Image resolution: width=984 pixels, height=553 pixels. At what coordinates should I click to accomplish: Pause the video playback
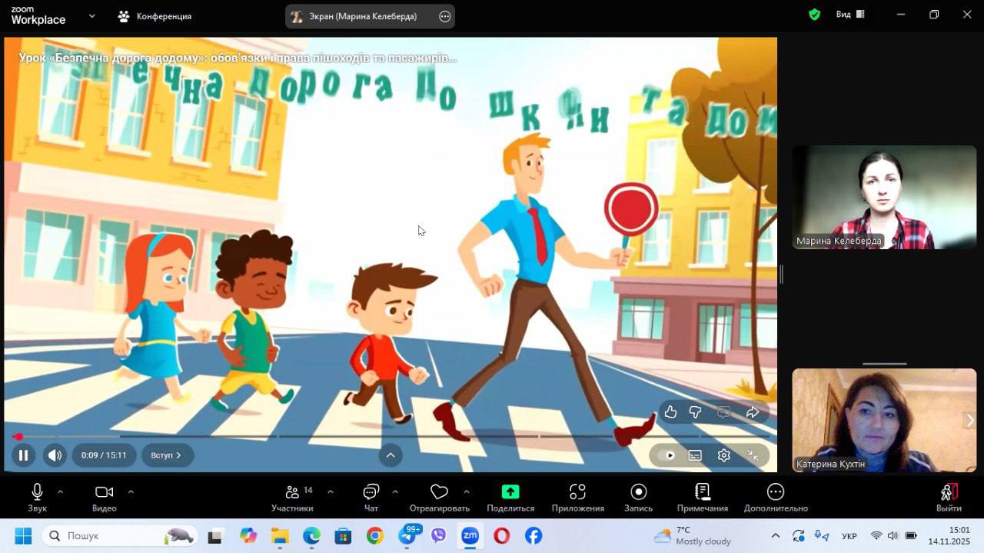(x=23, y=455)
